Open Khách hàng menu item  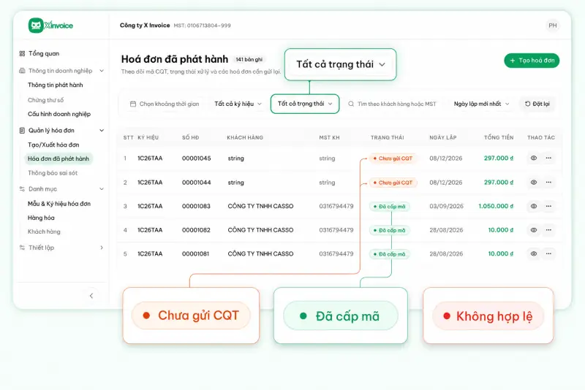[x=44, y=232]
